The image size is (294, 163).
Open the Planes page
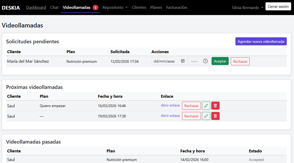156,8
